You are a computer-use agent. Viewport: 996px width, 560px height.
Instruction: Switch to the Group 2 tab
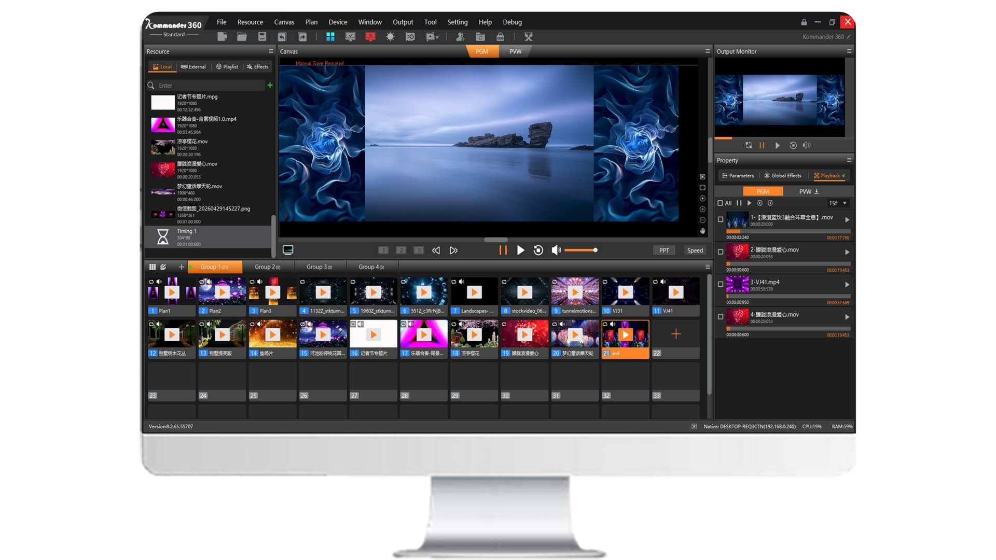268,267
